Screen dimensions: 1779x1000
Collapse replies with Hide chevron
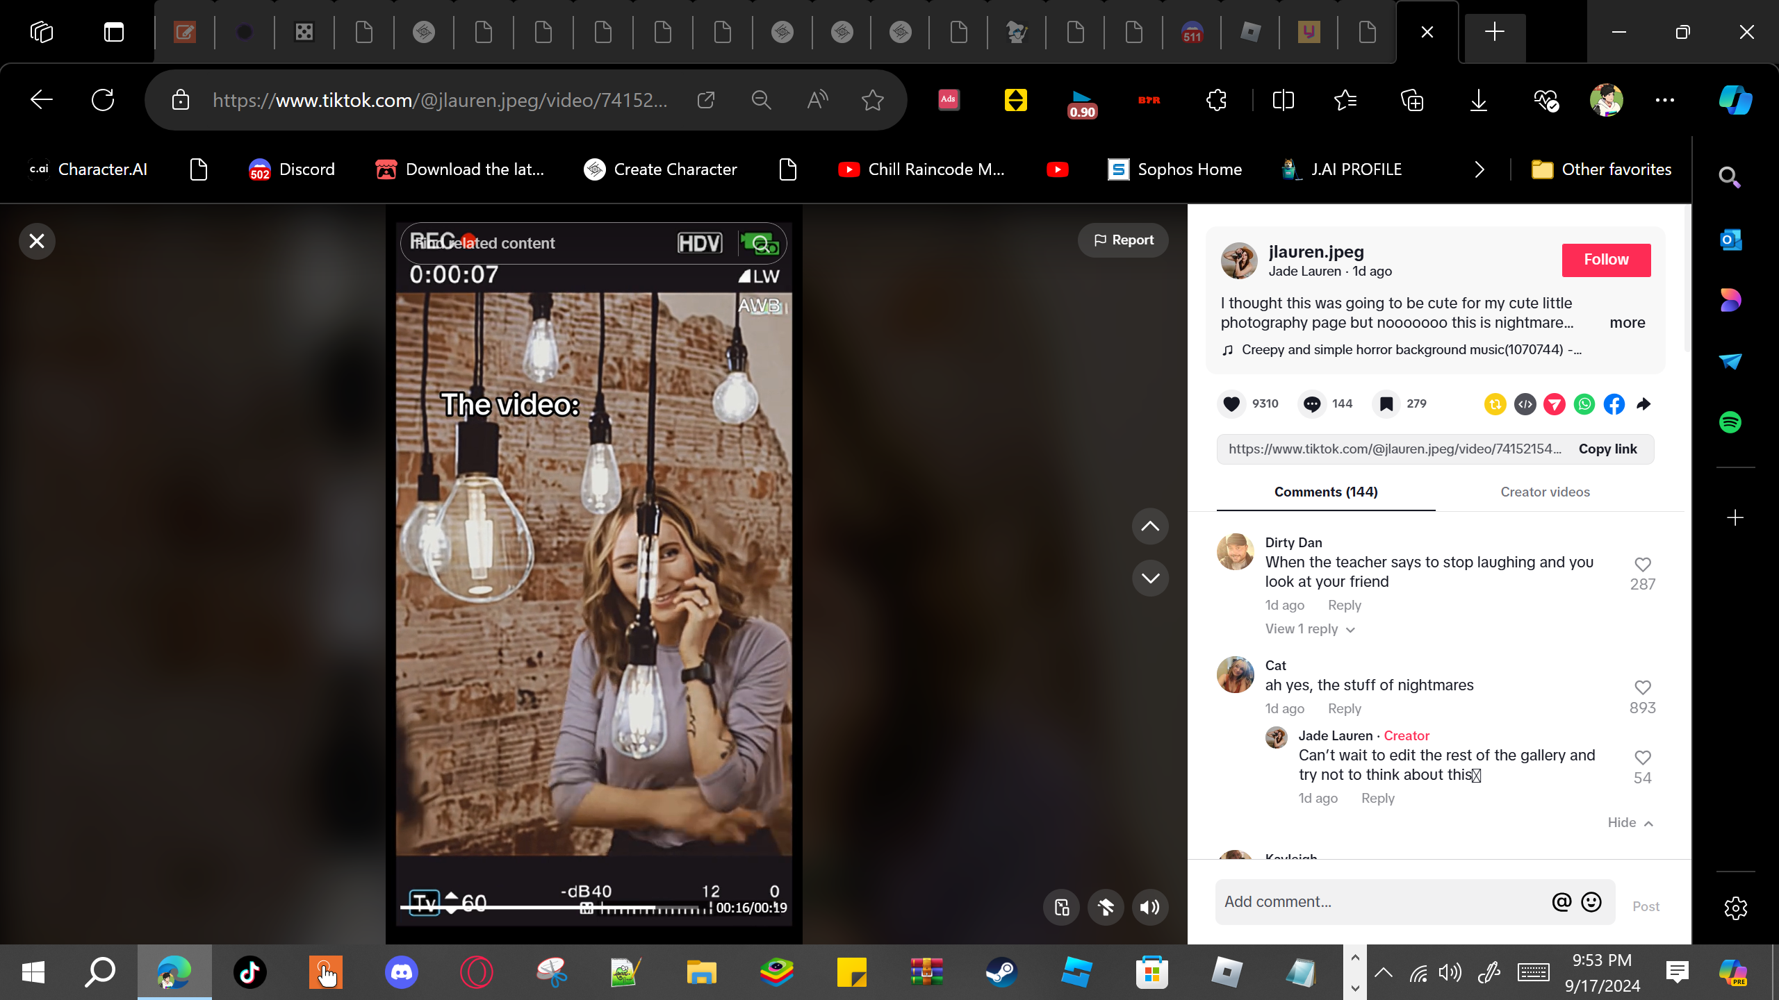(1630, 823)
